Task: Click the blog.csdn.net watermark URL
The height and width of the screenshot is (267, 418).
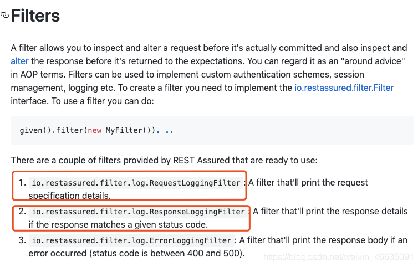Action: pos(338,258)
